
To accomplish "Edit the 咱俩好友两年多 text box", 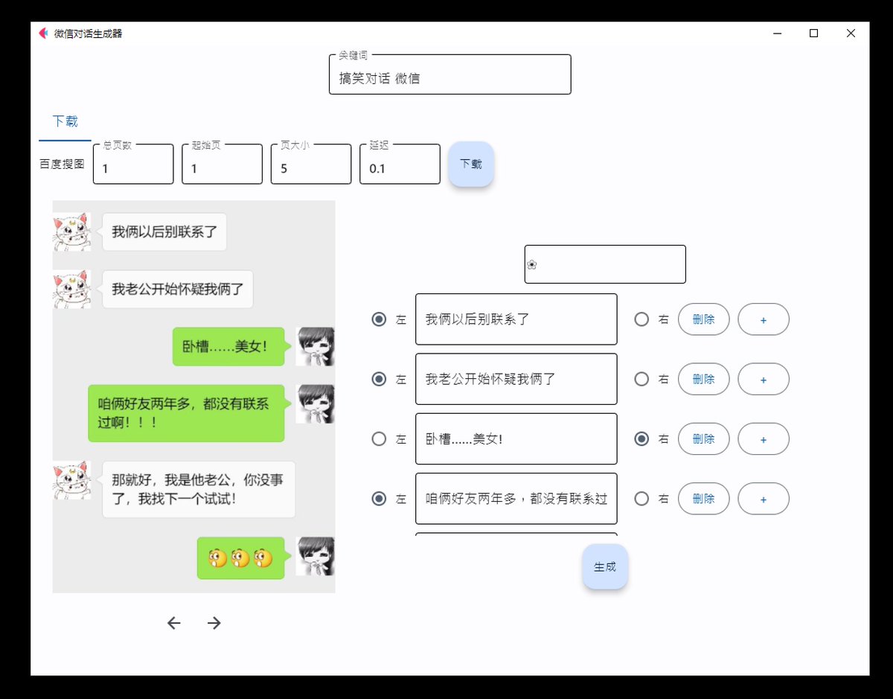I will [516, 499].
